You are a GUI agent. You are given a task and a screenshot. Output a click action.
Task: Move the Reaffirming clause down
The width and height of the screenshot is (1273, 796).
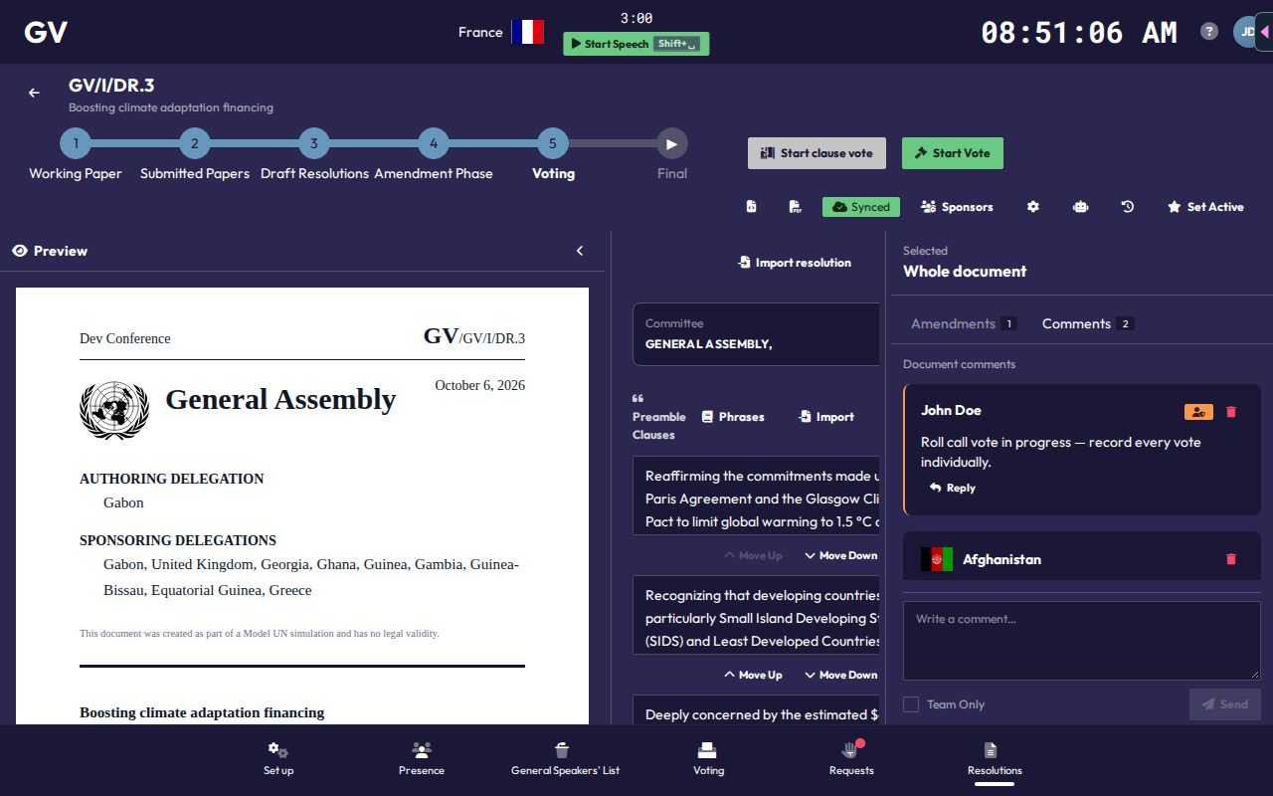click(840, 555)
